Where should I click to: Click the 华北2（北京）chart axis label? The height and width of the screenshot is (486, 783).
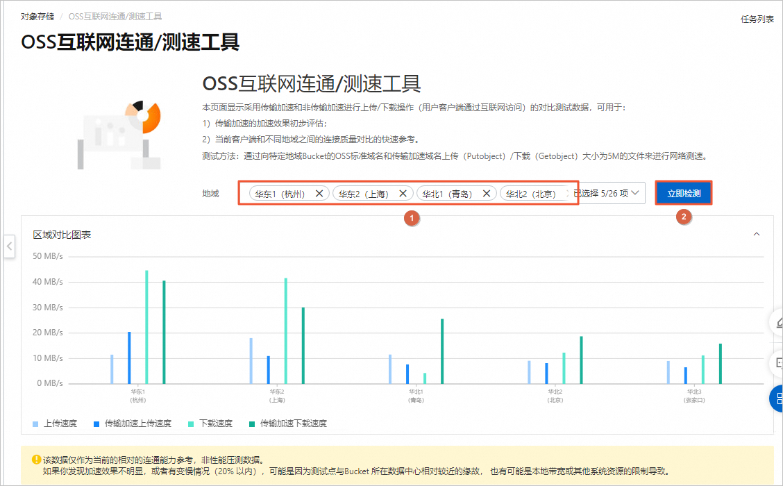[x=555, y=396]
